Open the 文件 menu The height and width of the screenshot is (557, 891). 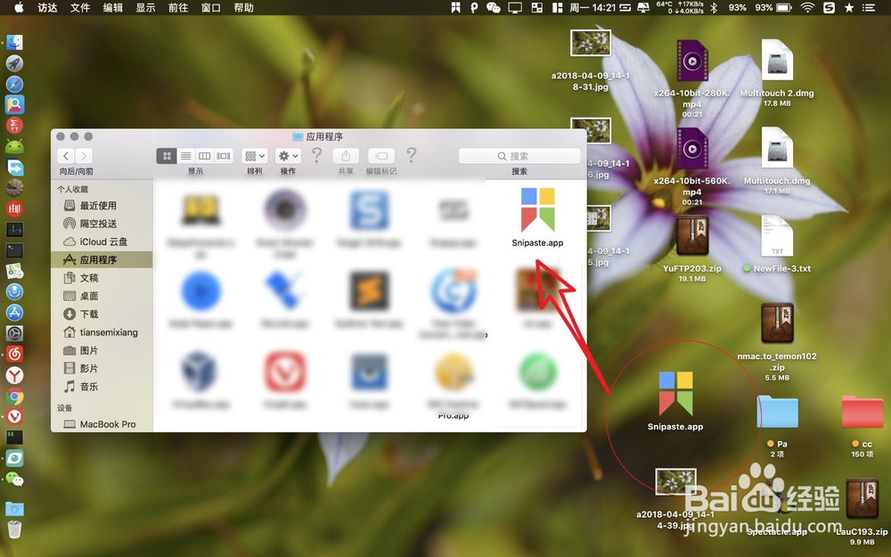80,7
